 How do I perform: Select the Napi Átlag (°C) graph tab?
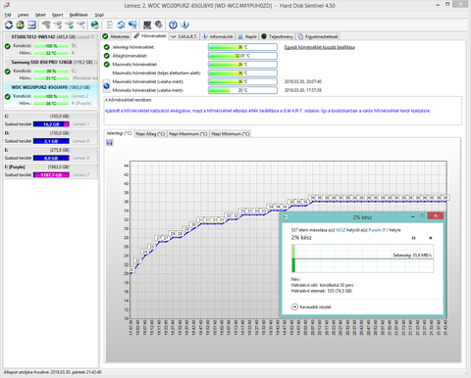pos(150,134)
